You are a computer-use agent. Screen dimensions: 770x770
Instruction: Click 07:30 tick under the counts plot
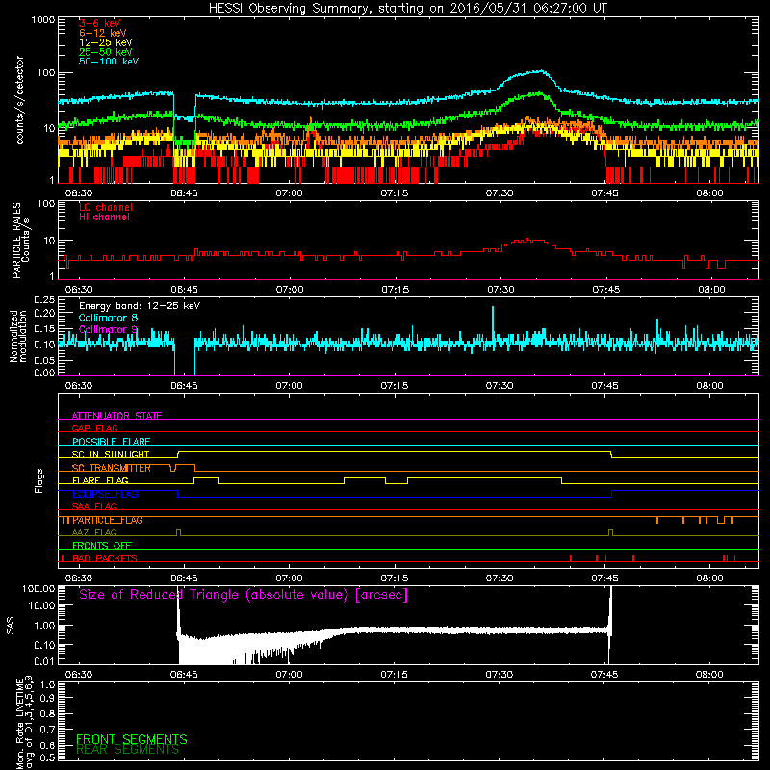tap(500, 193)
